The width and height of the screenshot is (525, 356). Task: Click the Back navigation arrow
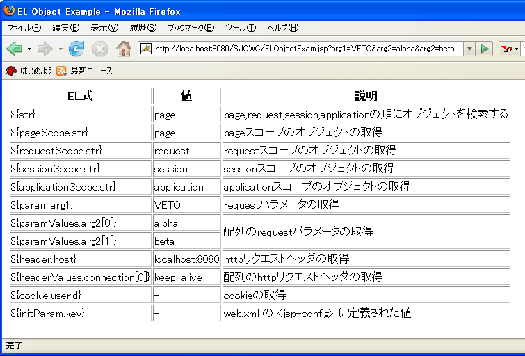coord(14,49)
